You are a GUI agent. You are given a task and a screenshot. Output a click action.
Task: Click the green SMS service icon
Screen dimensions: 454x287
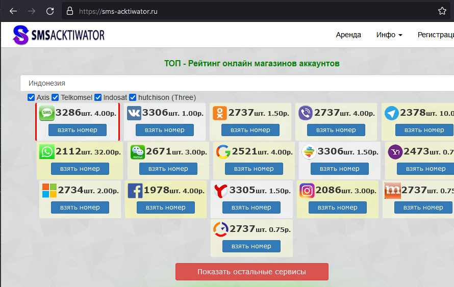point(46,113)
